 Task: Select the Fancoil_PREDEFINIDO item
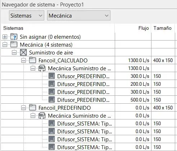(64, 108)
